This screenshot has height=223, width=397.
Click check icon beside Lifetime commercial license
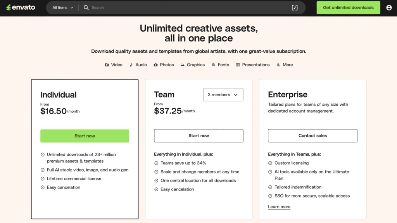pos(43,179)
